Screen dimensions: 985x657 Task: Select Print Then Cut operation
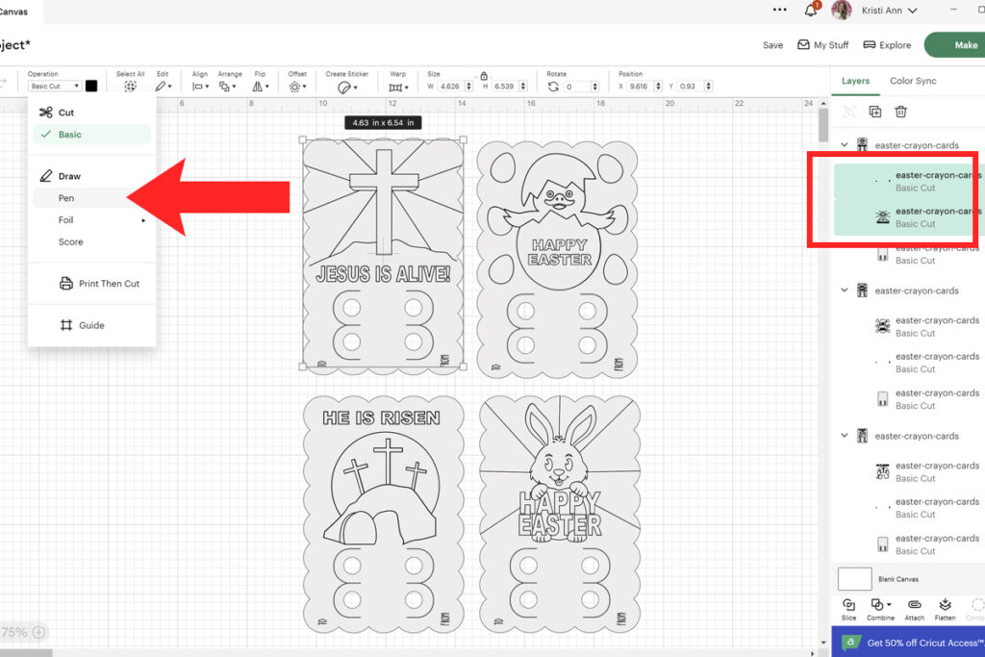click(x=102, y=283)
